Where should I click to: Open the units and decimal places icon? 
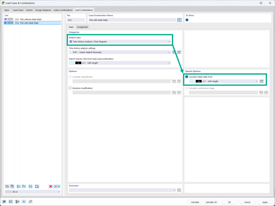coord(10,201)
